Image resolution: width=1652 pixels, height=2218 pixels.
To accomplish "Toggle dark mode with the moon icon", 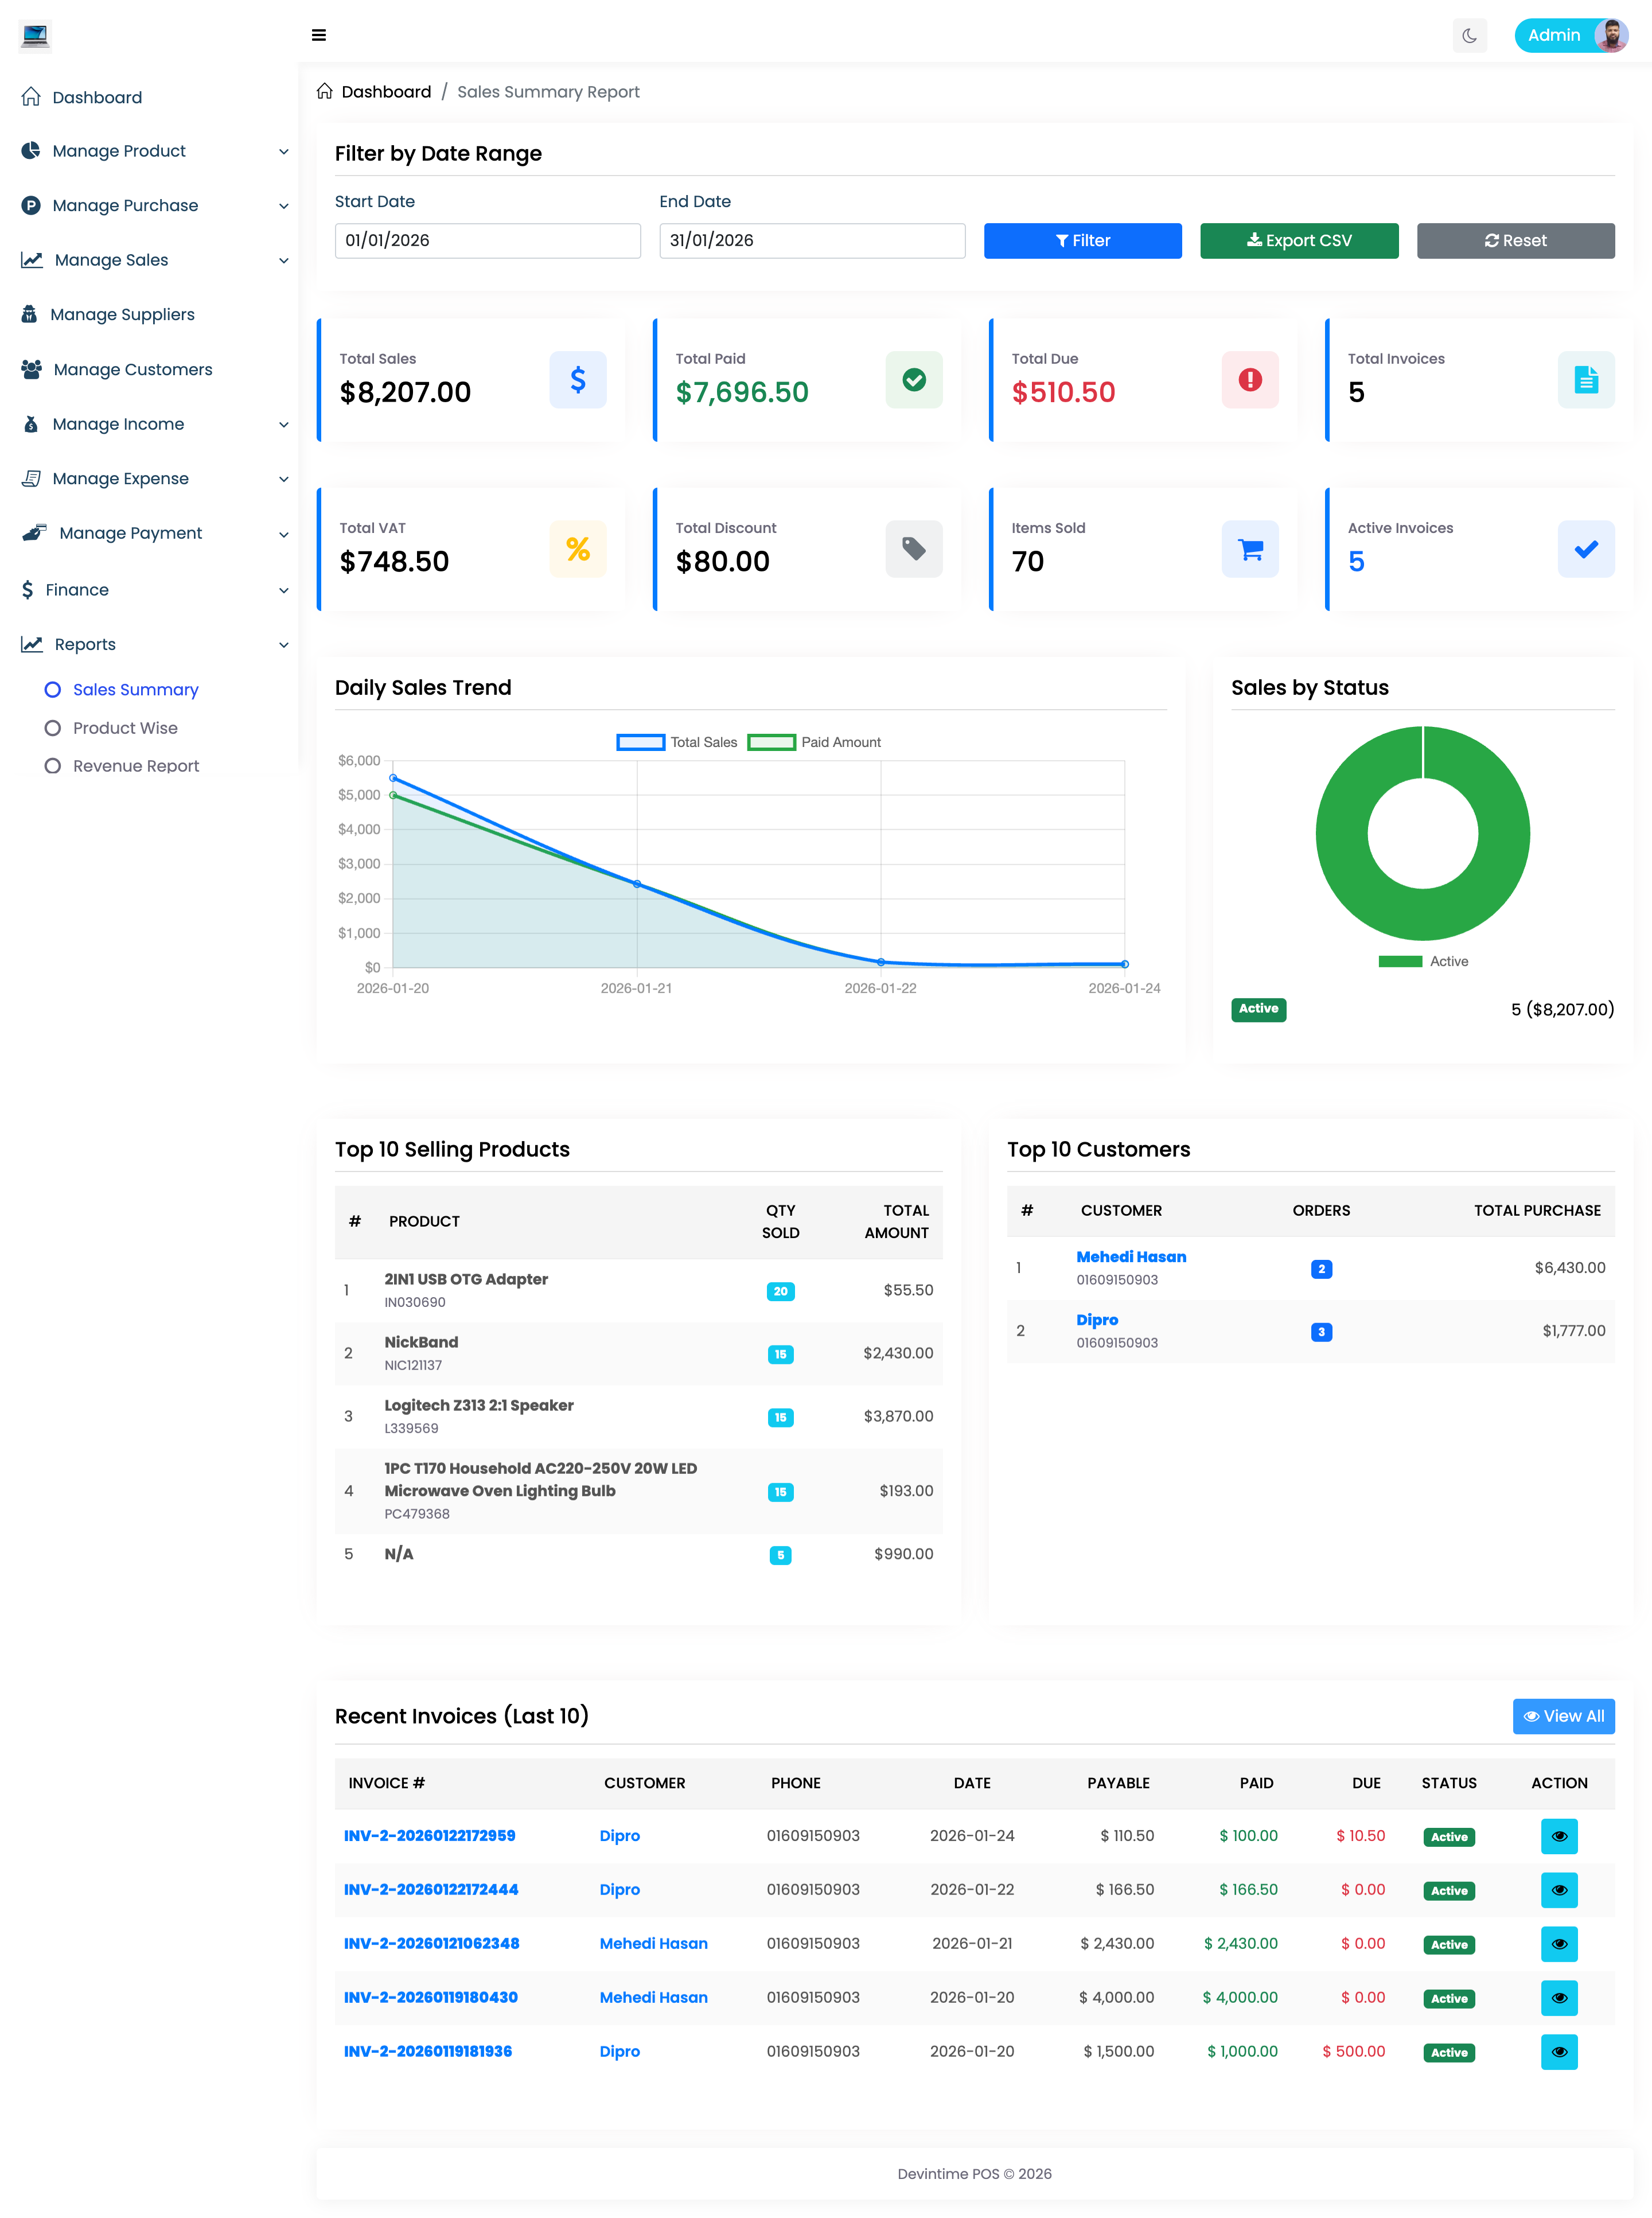I will (1469, 36).
